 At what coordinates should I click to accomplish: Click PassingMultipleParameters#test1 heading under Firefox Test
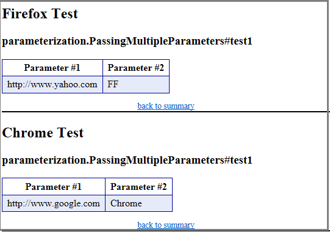[x=127, y=41]
